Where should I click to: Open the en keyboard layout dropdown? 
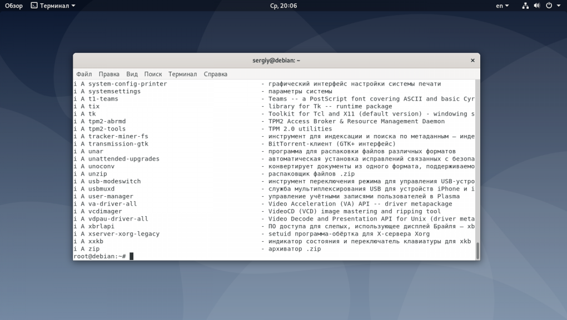tap(502, 6)
